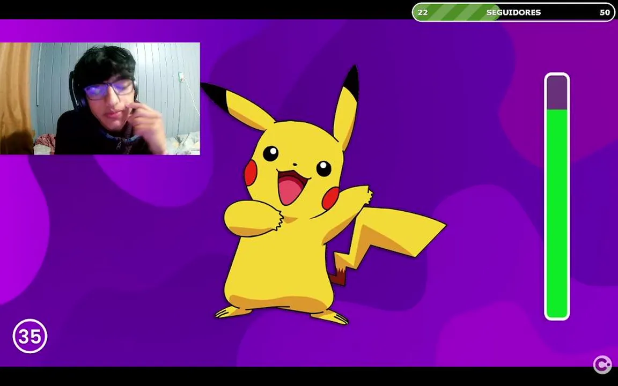Viewport: 618px width, 386px height.
Task: Click the Pikachu character image
Action: pyautogui.click(x=323, y=195)
